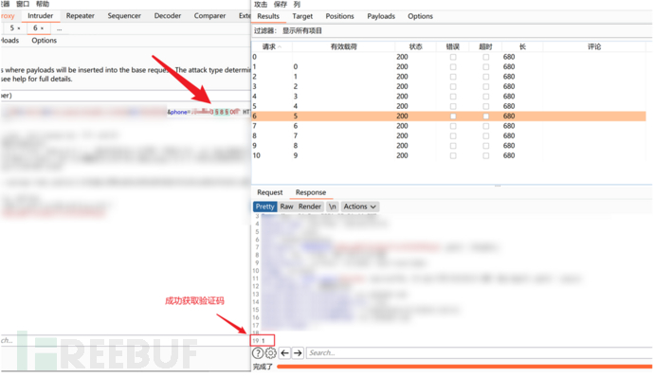This screenshot has width=654, height=377.
Task: Open the Repeater tab
Action: [80, 16]
